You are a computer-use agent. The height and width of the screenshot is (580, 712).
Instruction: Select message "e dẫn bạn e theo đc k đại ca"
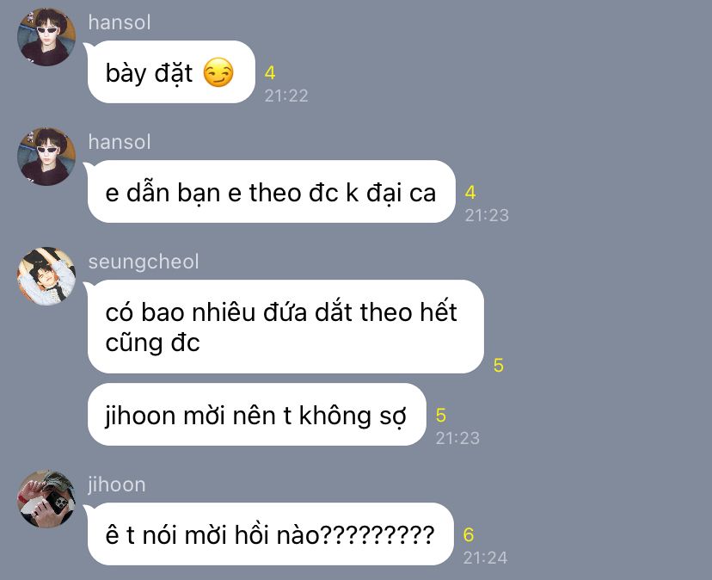click(x=271, y=192)
